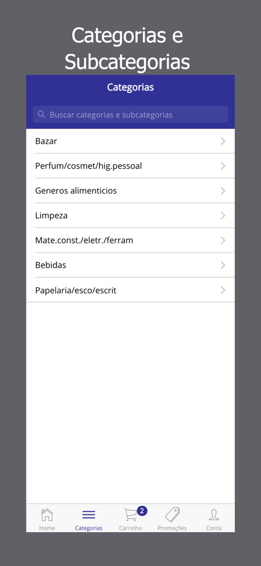Click the magnifying glass search icon
Screen dimensions: 261x566
41,114
